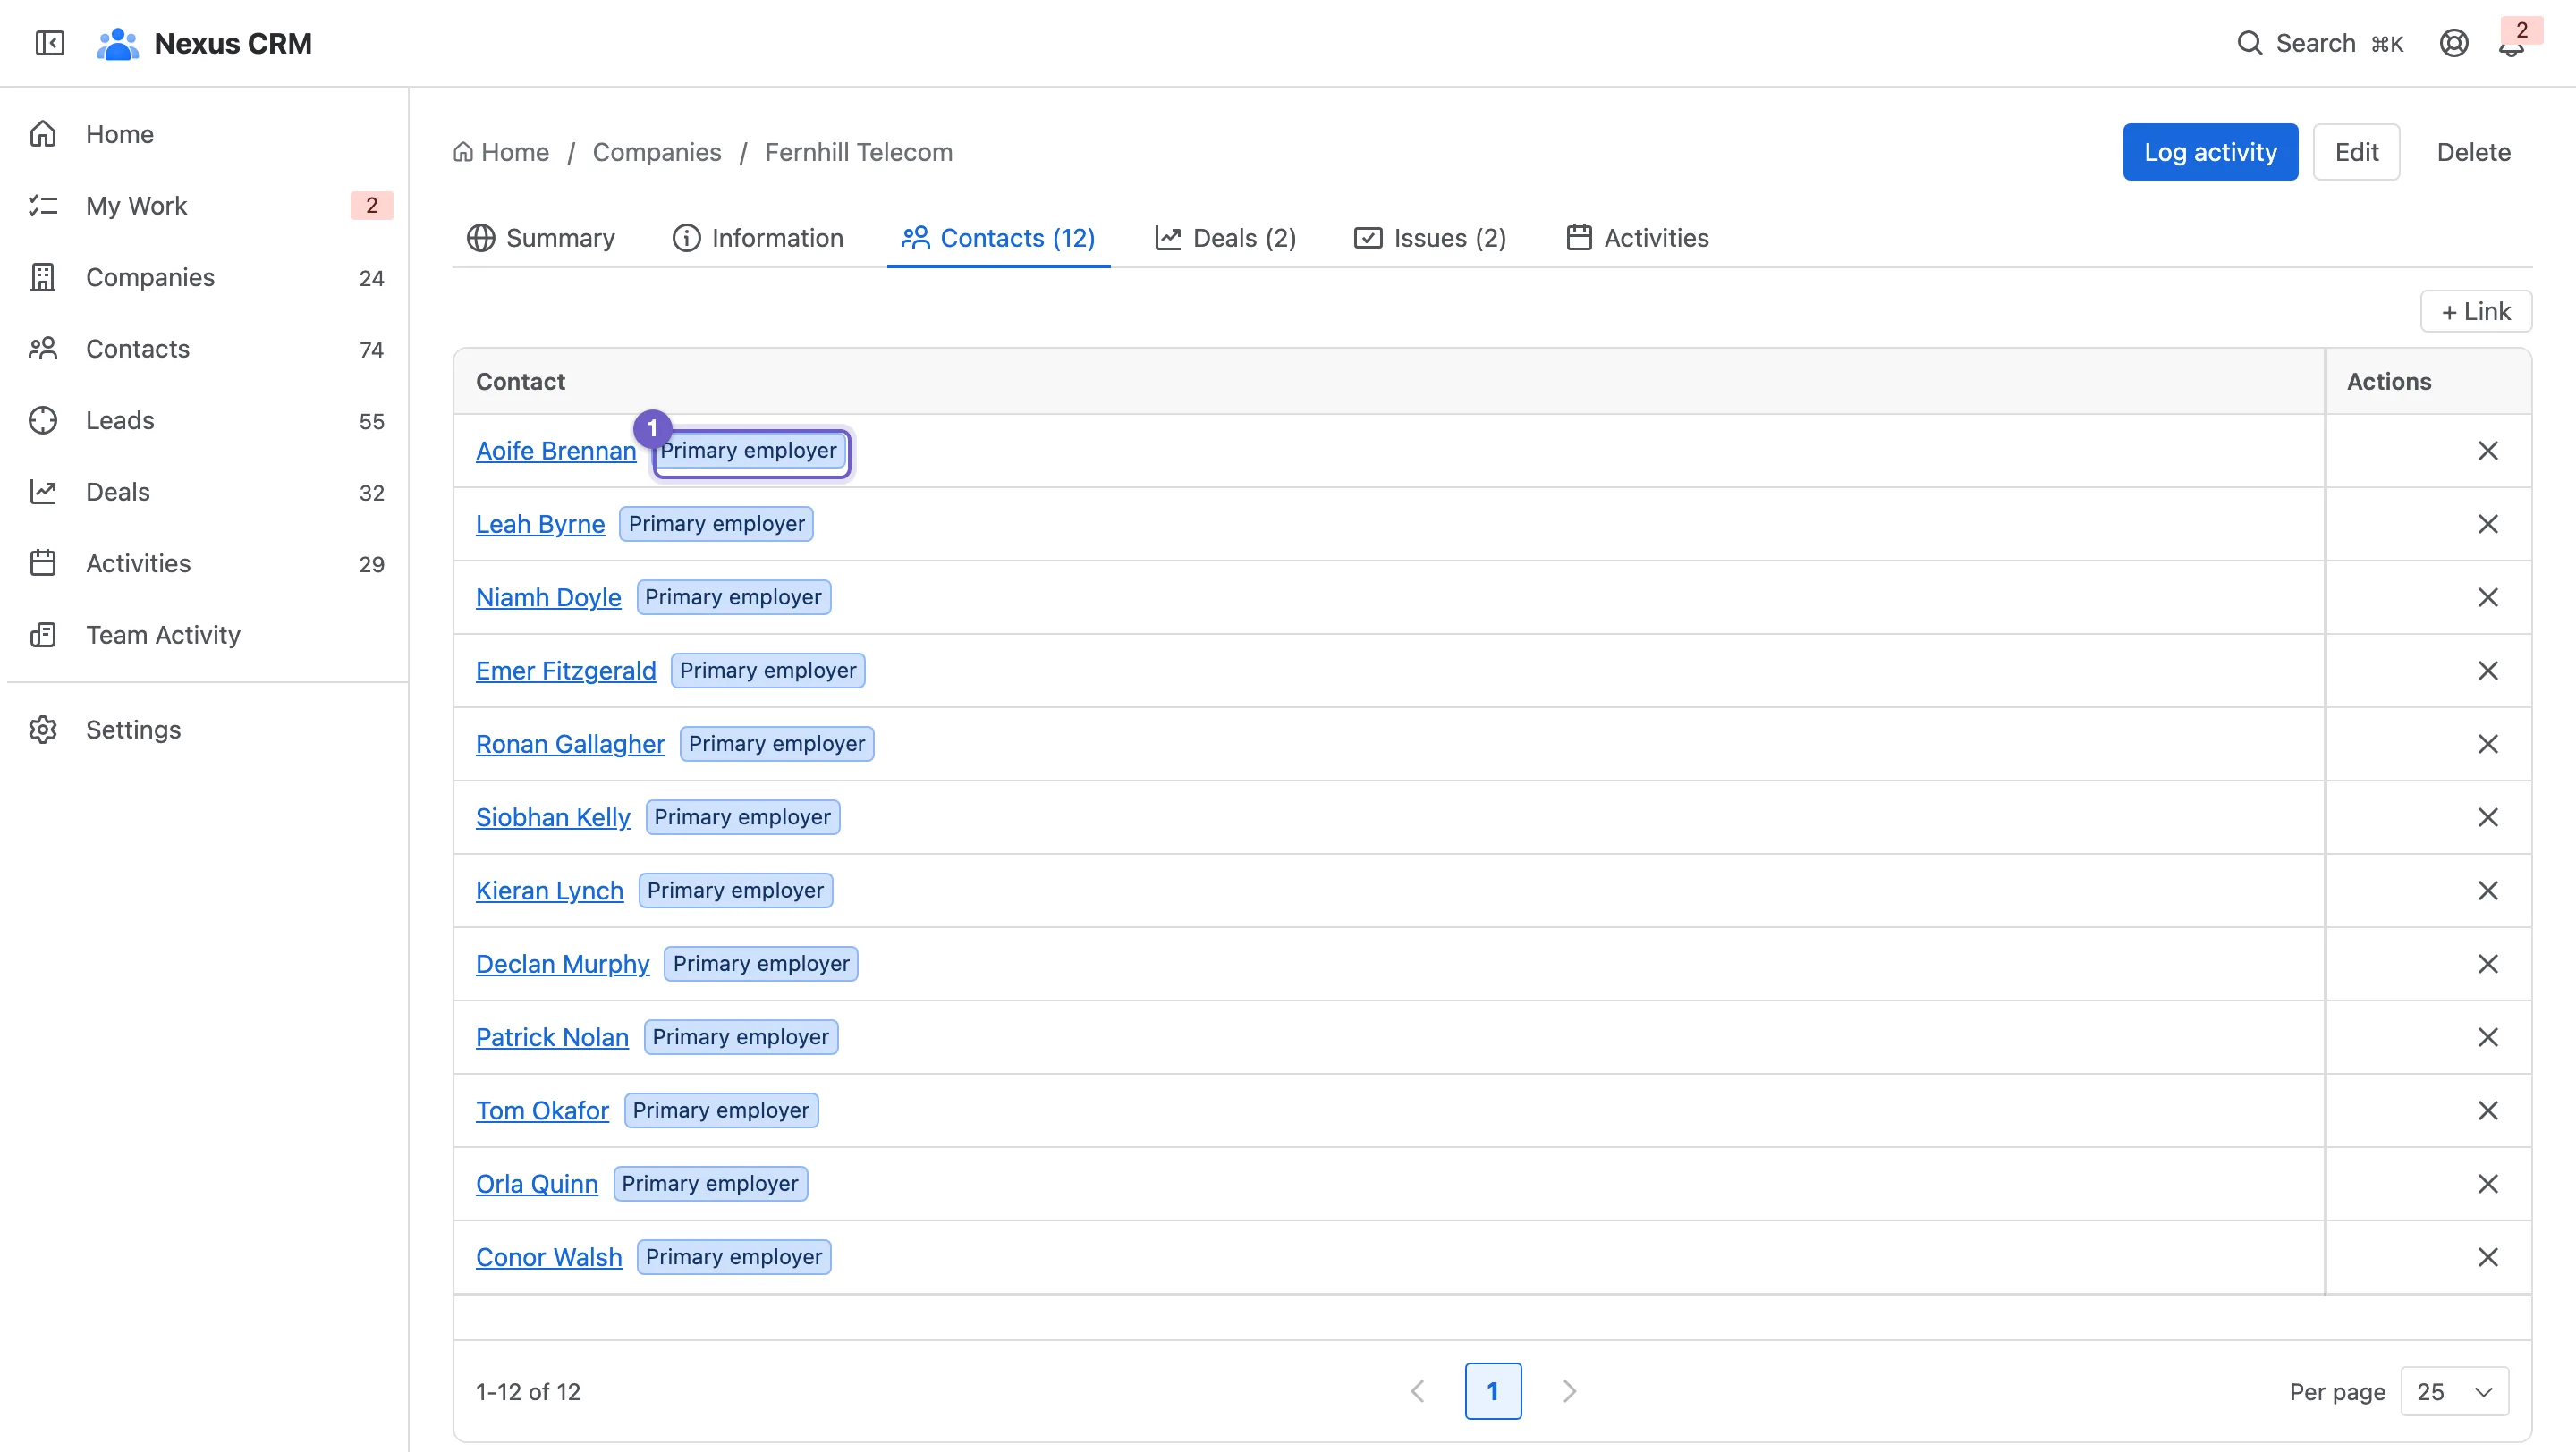
Task: Click the Edit button
Action: coord(2356,152)
